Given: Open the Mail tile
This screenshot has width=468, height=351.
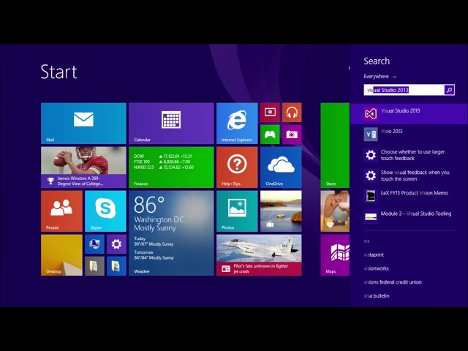Looking at the screenshot, I should (x=83, y=123).
